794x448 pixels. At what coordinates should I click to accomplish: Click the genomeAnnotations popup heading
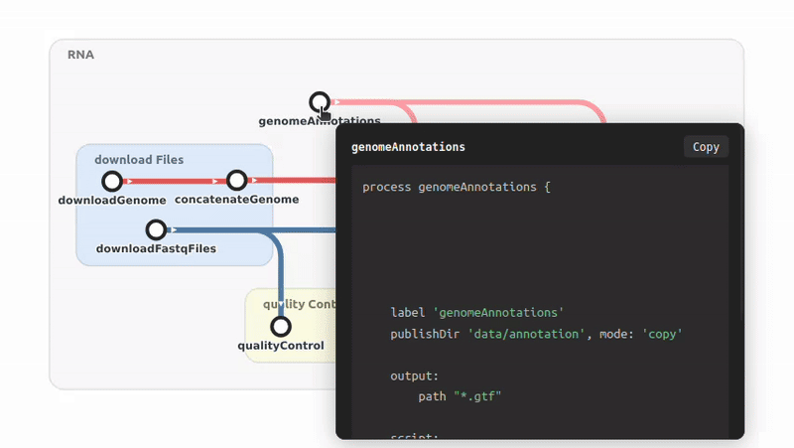(408, 147)
